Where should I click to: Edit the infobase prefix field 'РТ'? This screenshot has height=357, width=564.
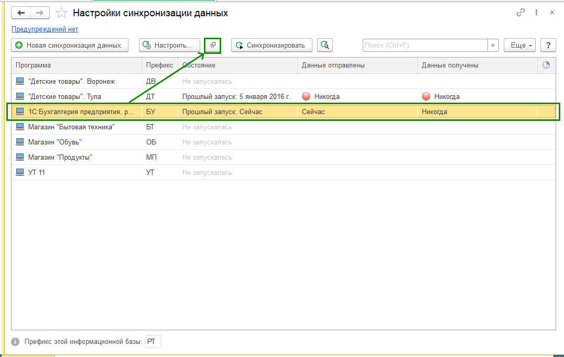[x=153, y=341]
